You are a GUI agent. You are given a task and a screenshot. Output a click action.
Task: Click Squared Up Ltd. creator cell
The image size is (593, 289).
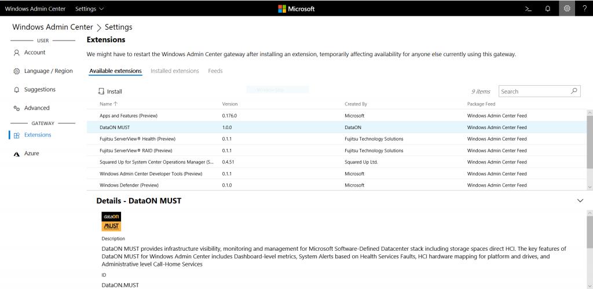[361, 162]
